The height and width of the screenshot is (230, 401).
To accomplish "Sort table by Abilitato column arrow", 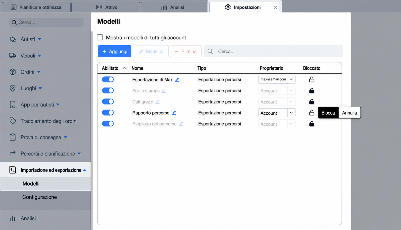I will pyautogui.click(x=124, y=68).
